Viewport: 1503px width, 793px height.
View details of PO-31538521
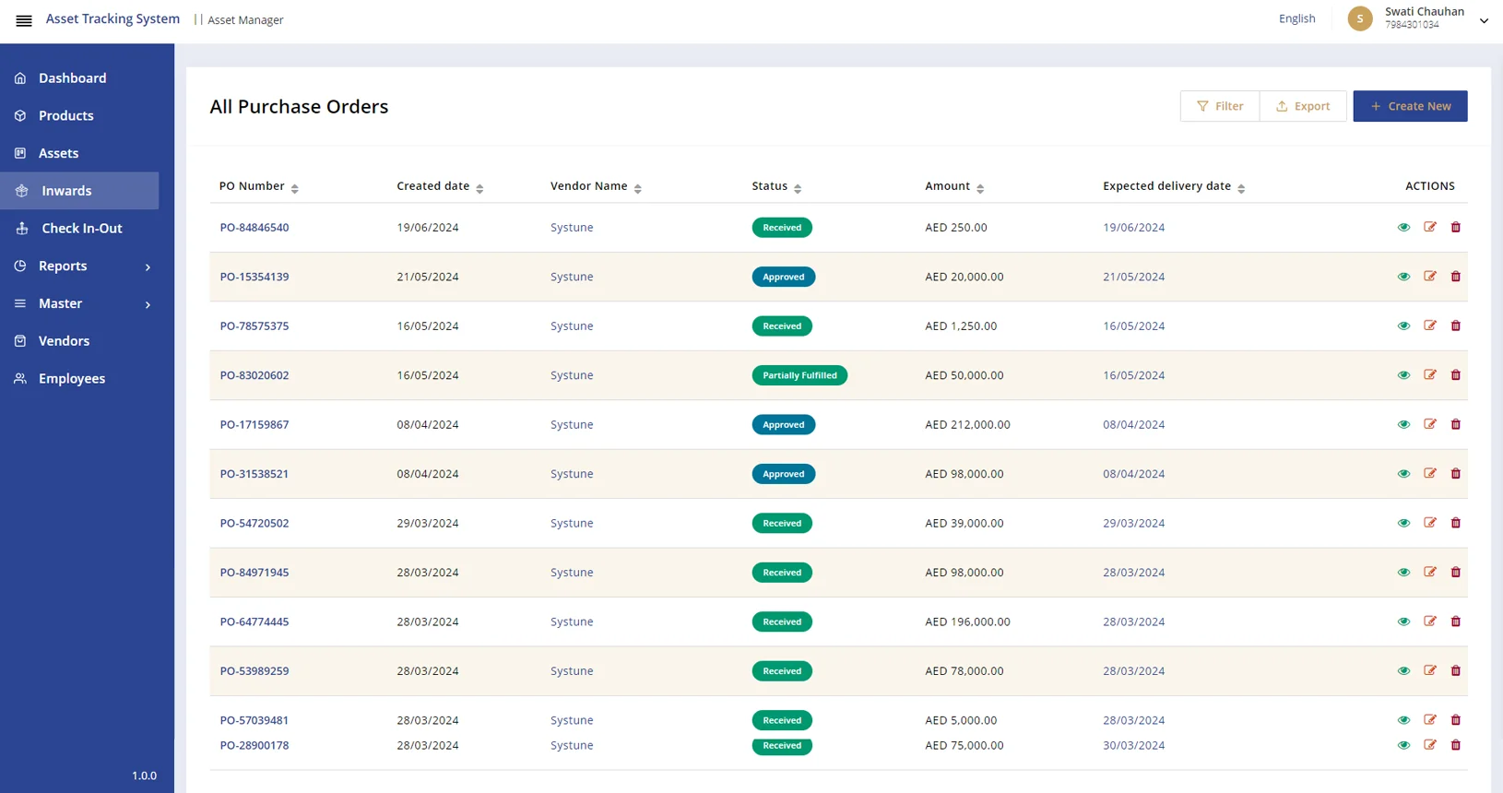coord(1403,474)
